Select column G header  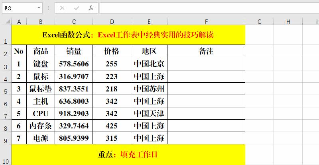click(x=260, y=21)
